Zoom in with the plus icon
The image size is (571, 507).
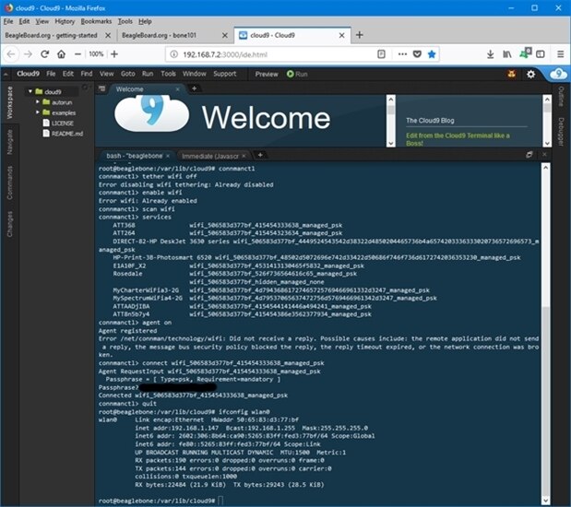(114, 54)
